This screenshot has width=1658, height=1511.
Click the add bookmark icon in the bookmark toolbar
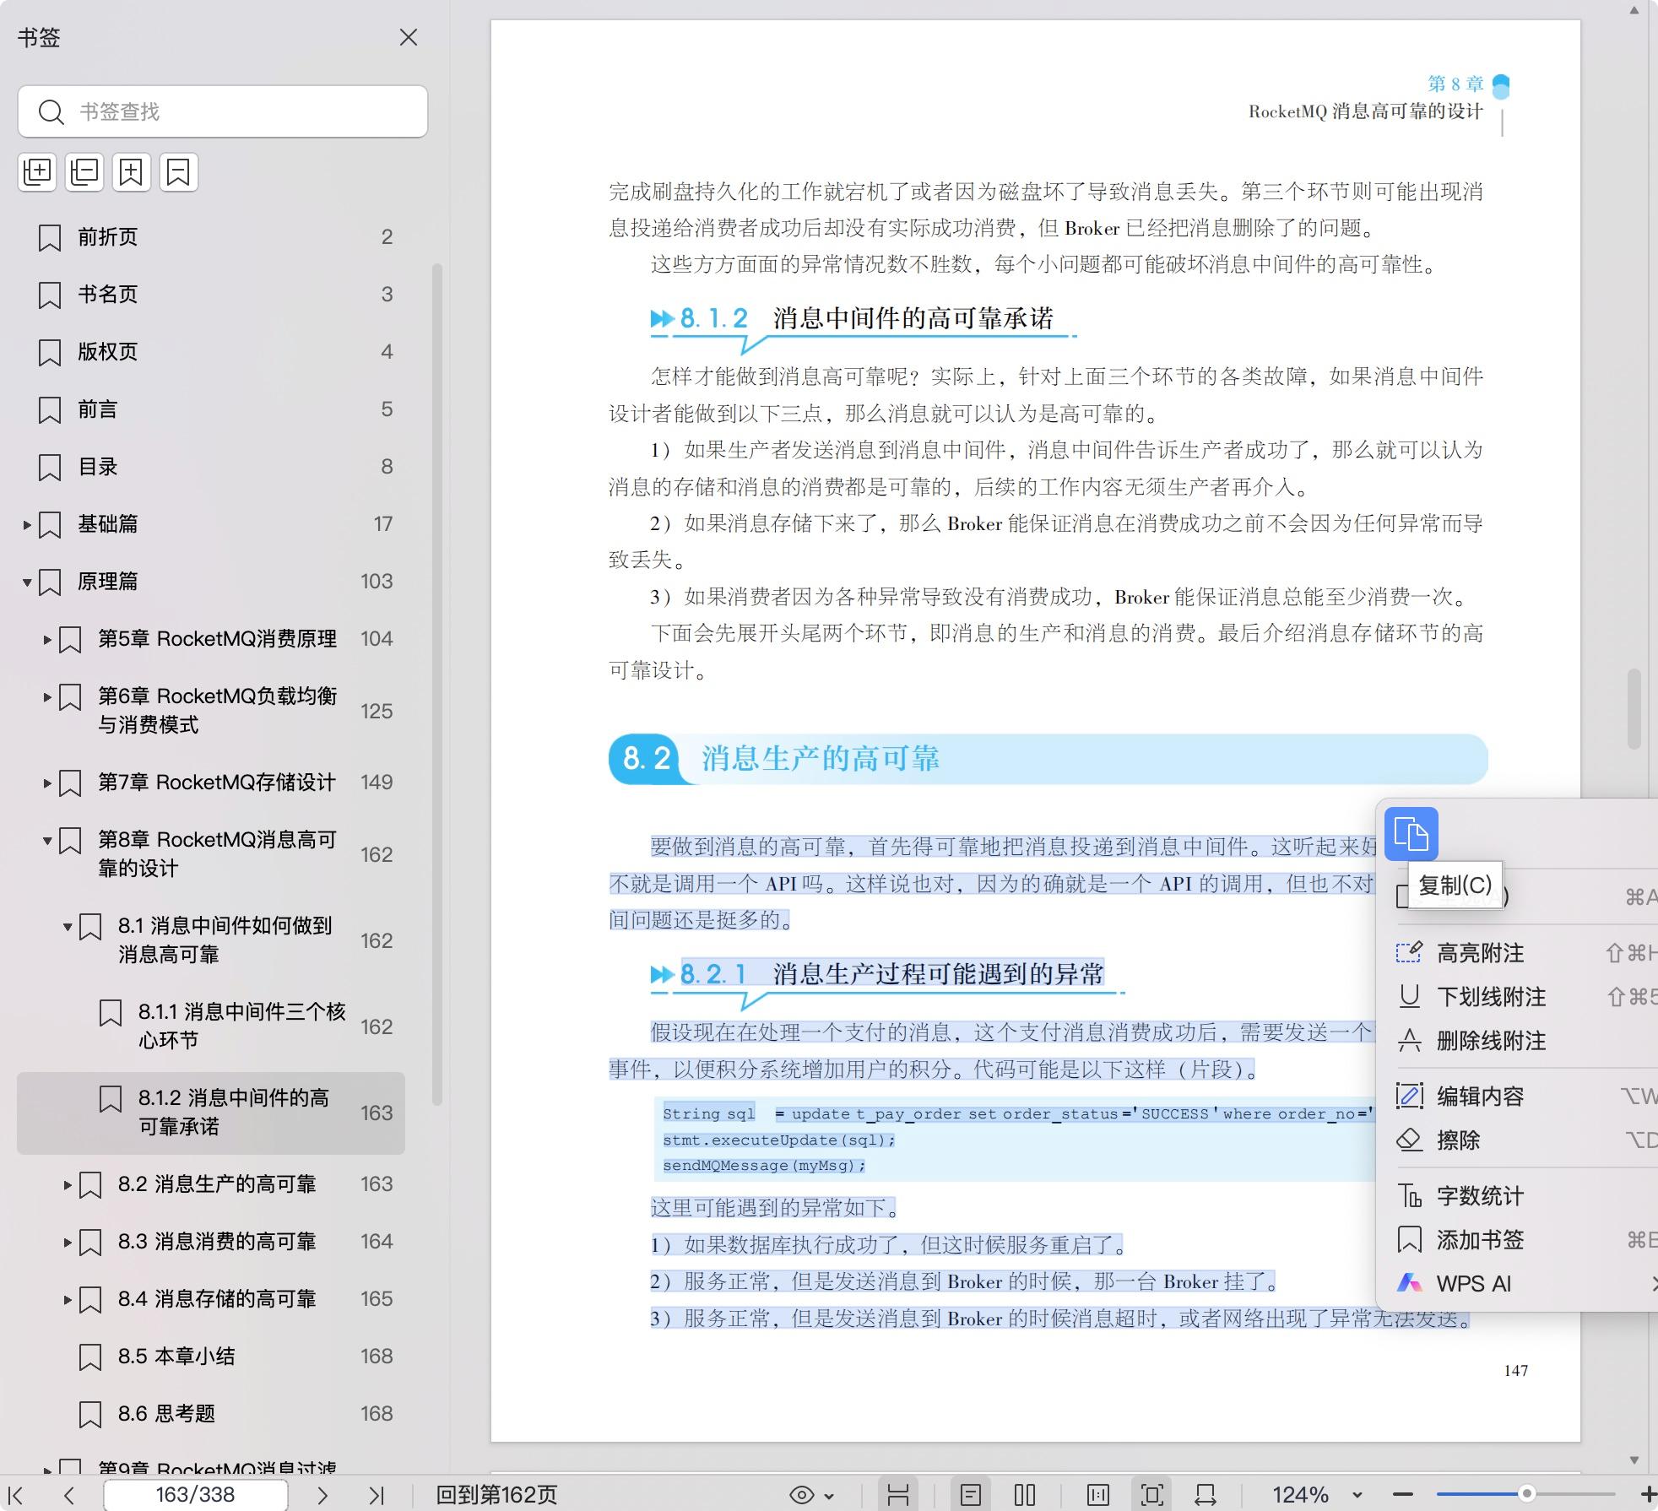pyautogui.click(x=132, y=172)
